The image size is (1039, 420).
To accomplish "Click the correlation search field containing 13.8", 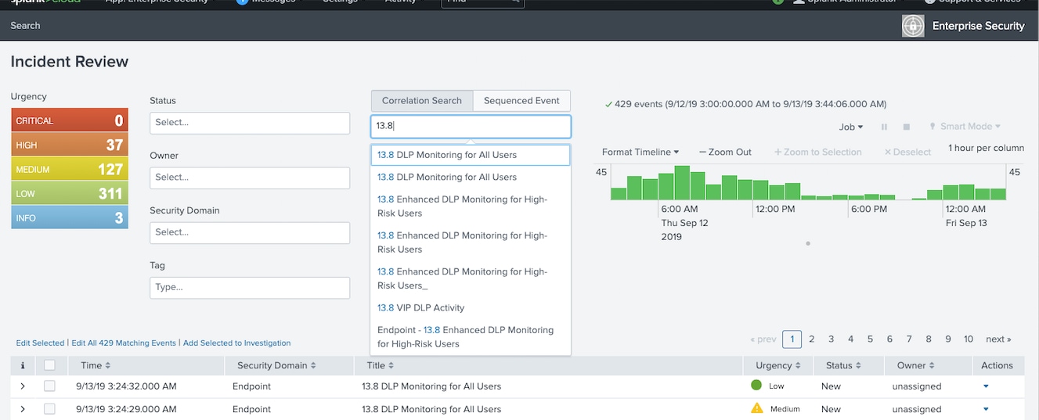I will [471, 126].
